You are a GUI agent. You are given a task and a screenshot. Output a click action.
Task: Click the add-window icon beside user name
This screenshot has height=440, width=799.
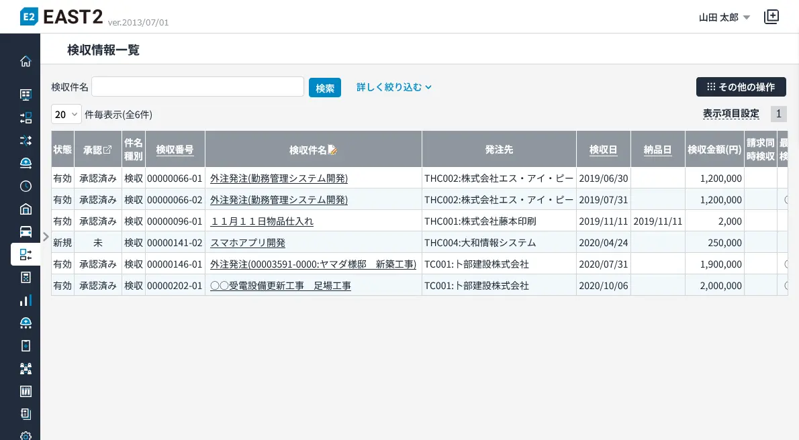pos(771,17)
